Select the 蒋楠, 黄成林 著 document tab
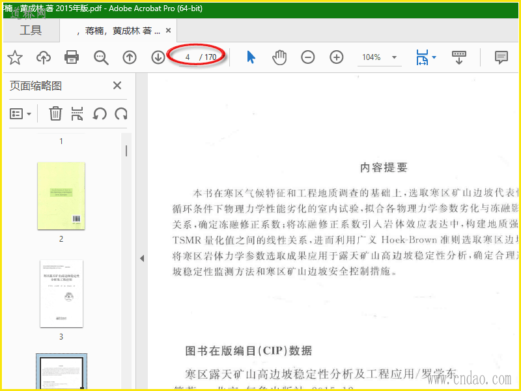The height and width of the screenshot is (391, 521). tap(119, 31)
